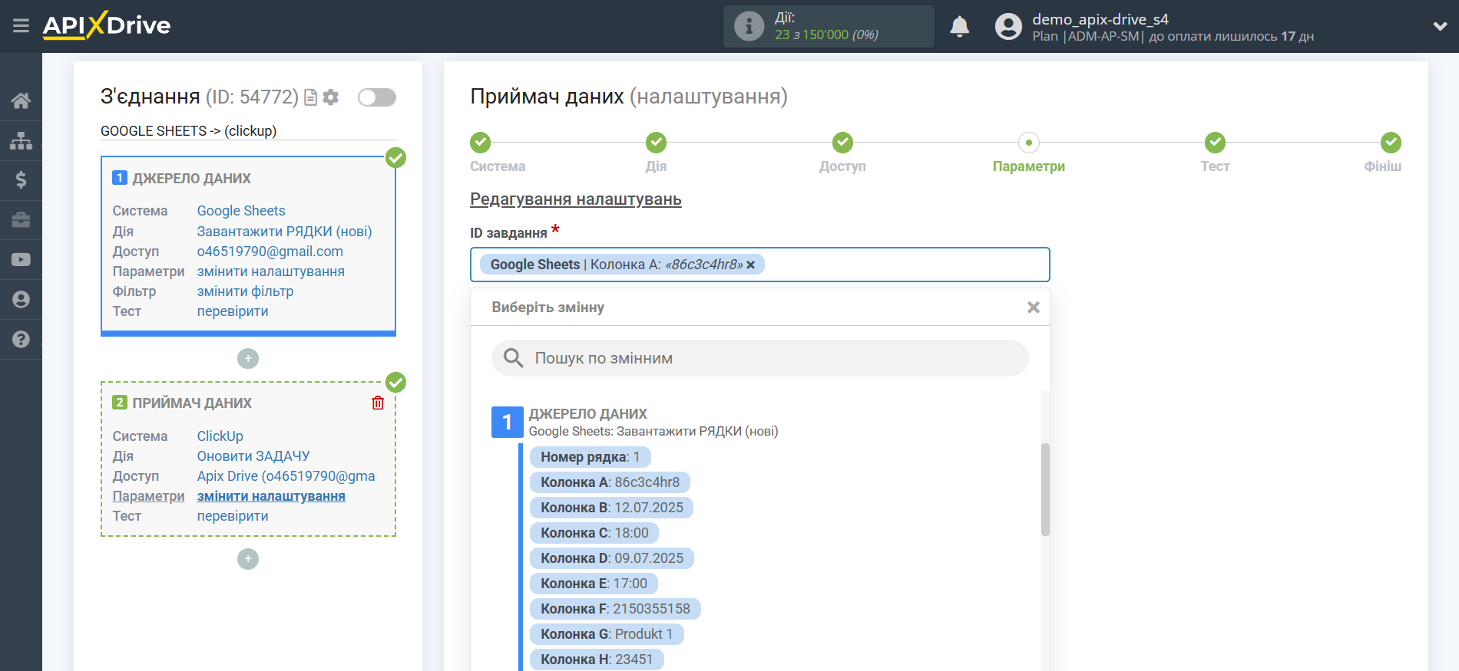Select variable Колонка G: Produkt 1

607,634
